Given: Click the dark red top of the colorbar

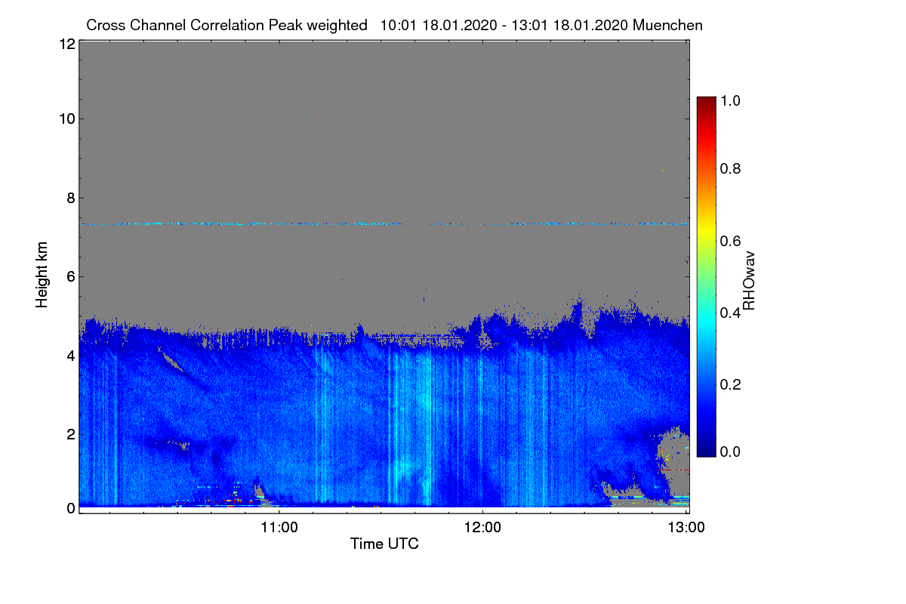Looking at the screenshot, I should point(705,102).
